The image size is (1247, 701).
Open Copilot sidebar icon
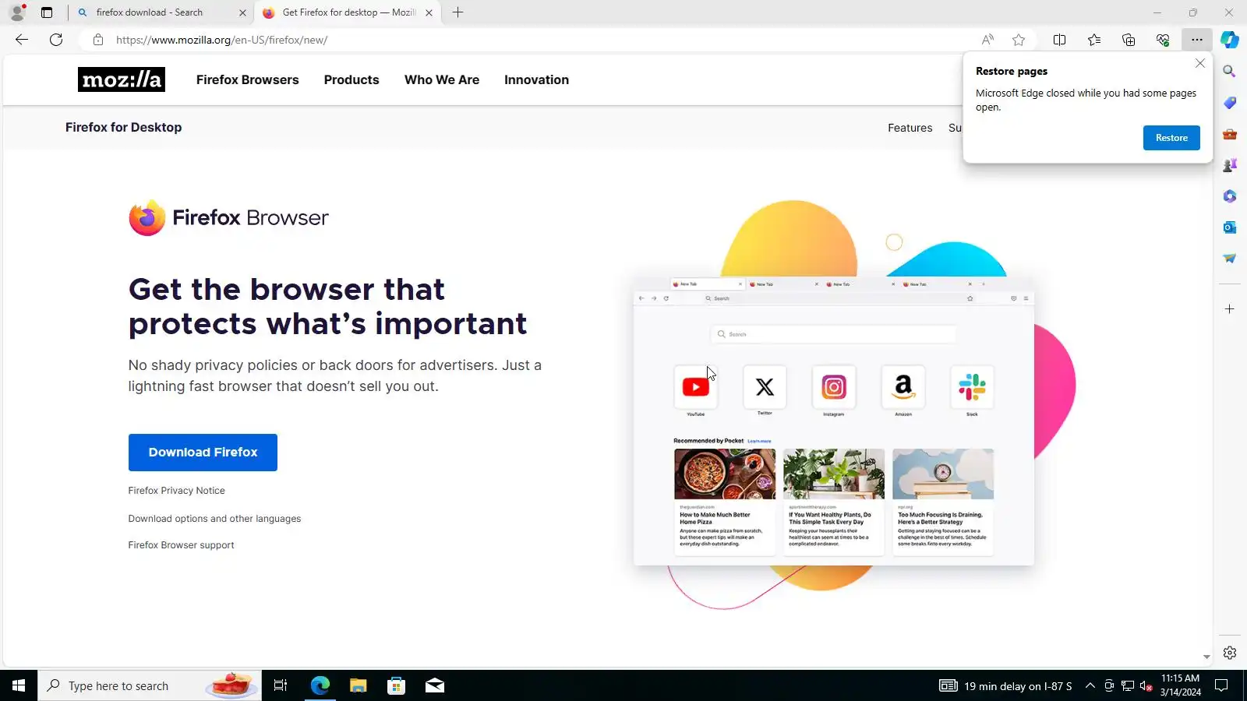(1230, 40)
